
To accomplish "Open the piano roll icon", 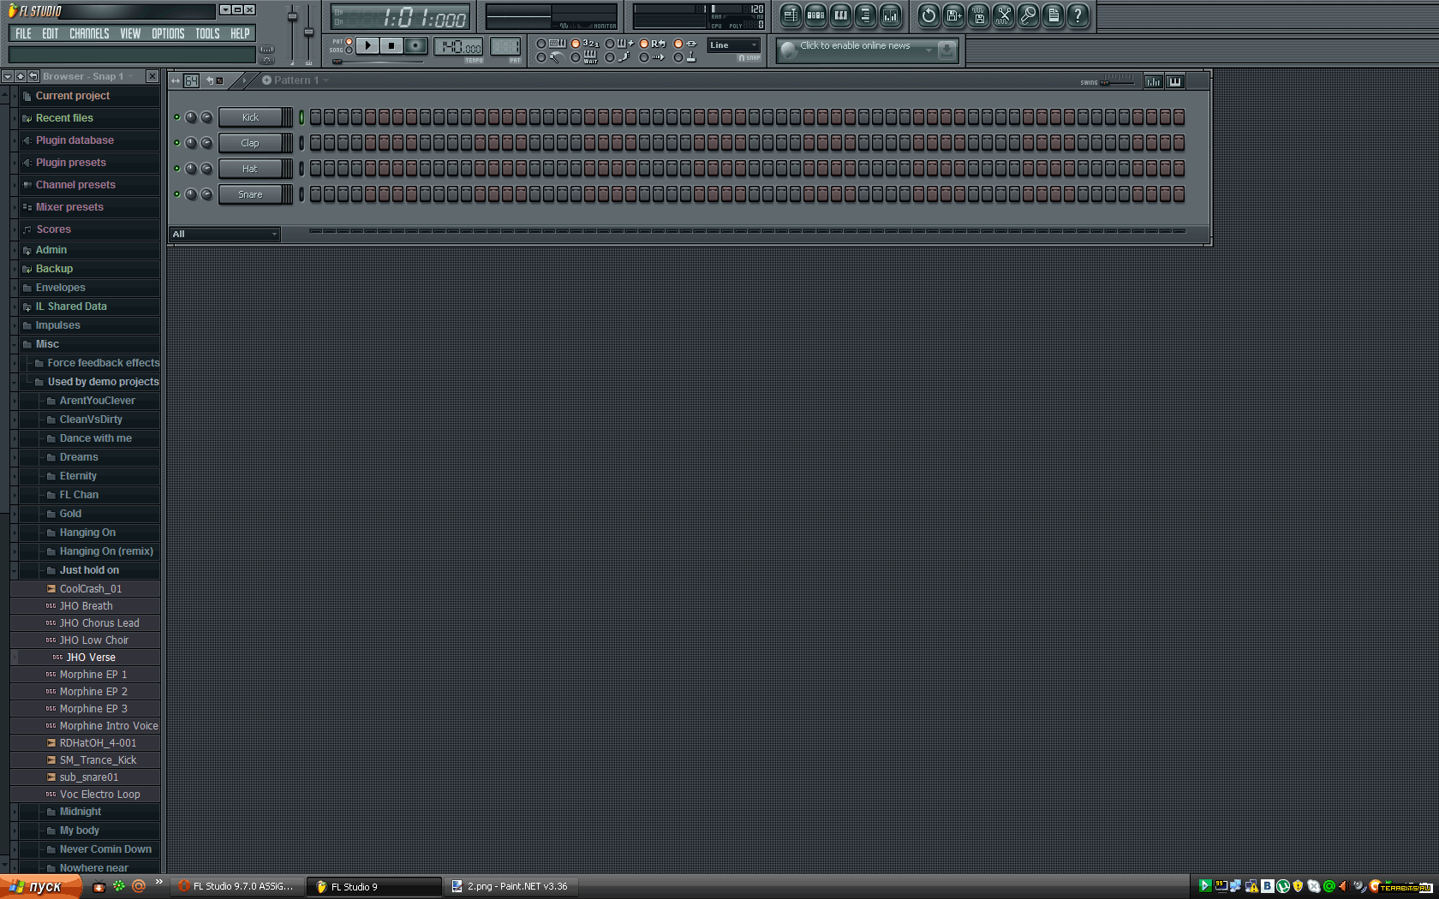I will (x=840, y=15).
